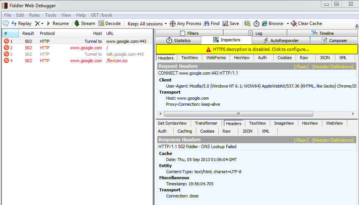Screen dimensions: 359x205
Task: Open the Rules menu
Action: click(34, 15)
